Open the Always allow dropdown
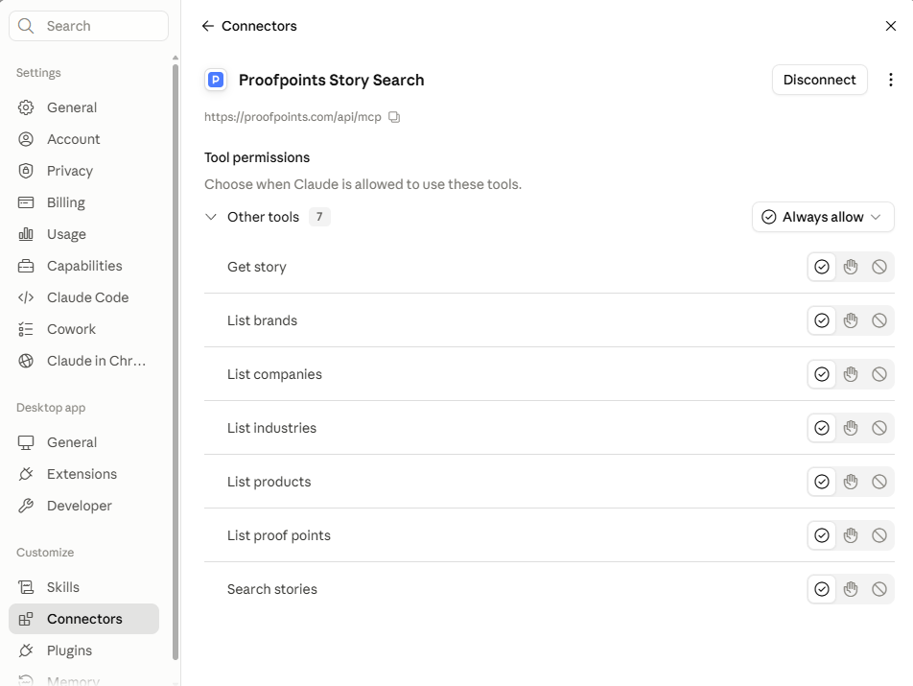The width and height of the screenshot is (913, 686). click(823, 217)
